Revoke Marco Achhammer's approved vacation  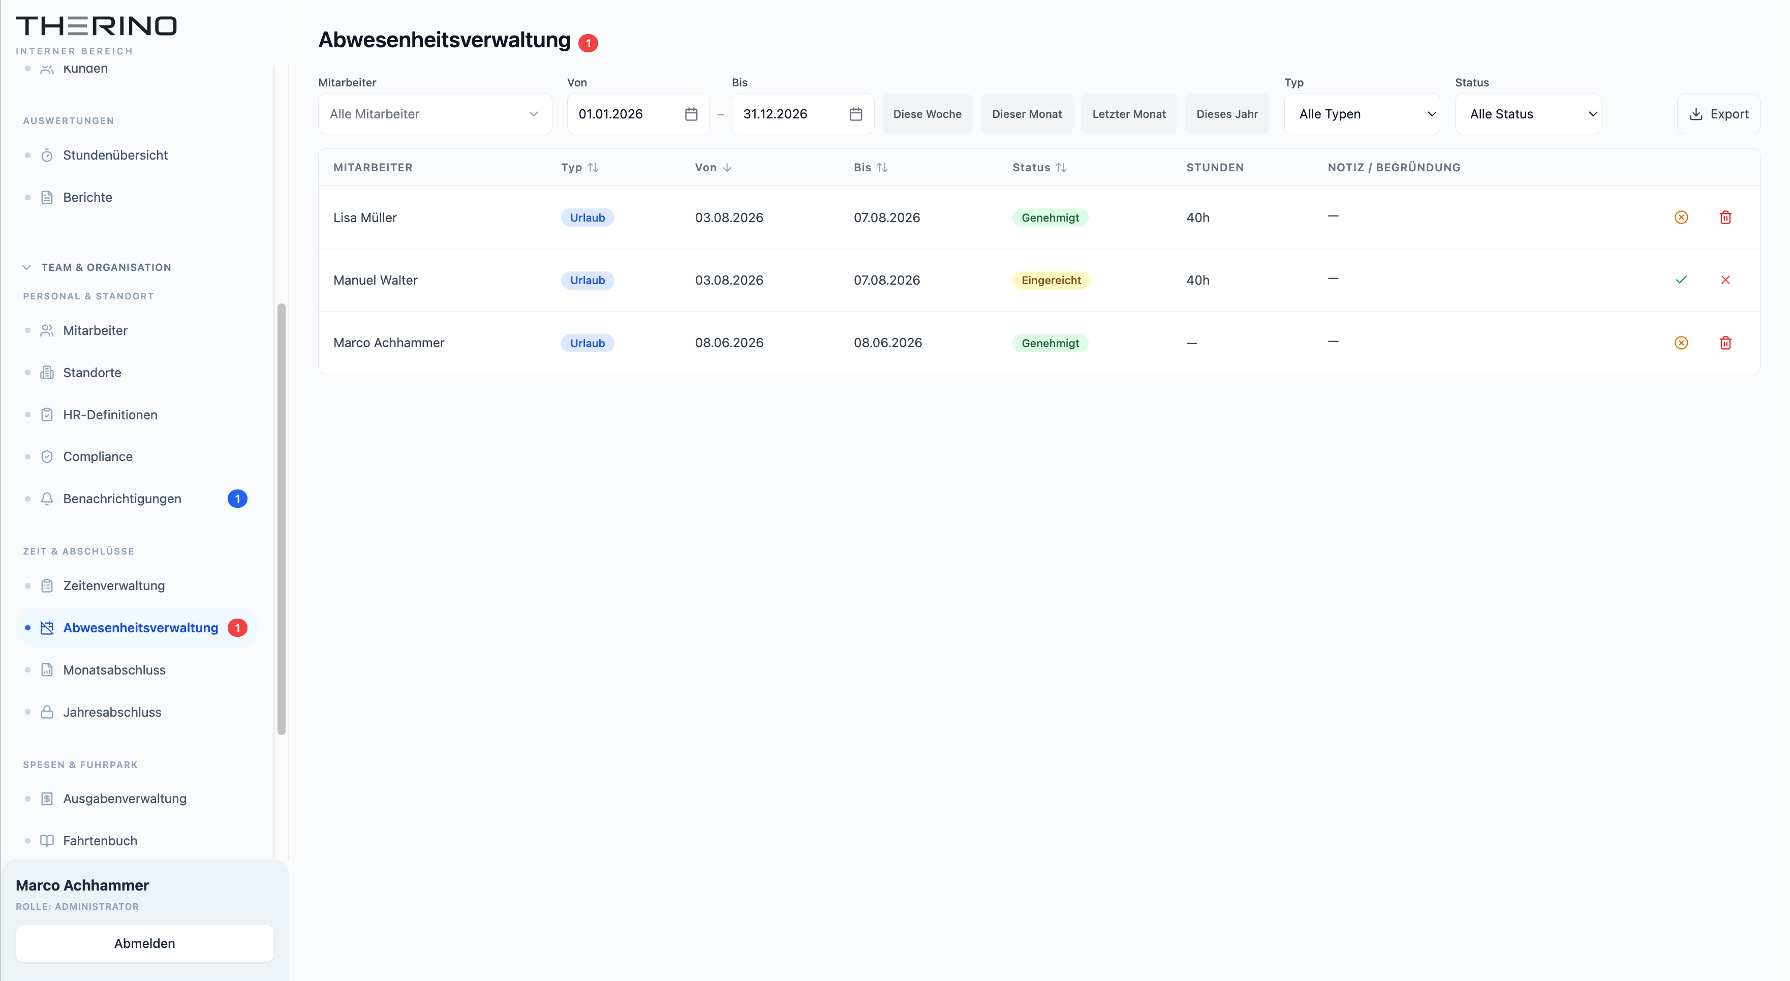pyautogui.click(x=1681, y=343)
